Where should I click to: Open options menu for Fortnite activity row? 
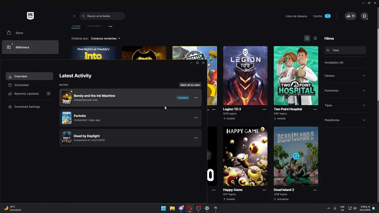click(x=196, y=118)
